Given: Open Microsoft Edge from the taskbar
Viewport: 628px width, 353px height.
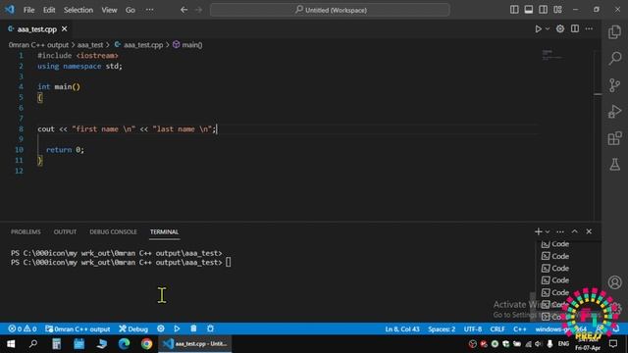Looking at the screenshot, I should [x=125, y=344].
